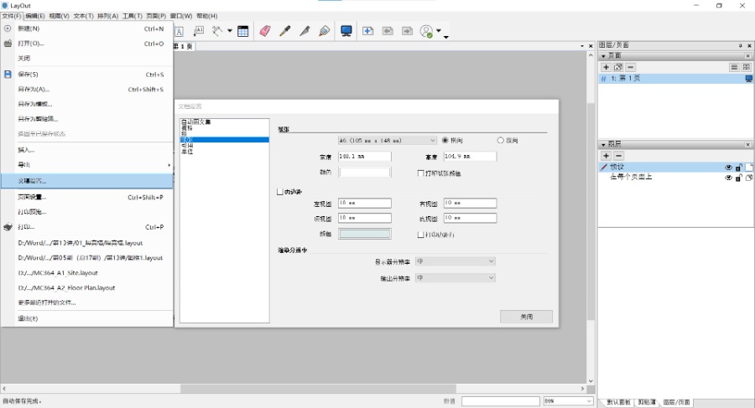Open display resolution dropdown
The height and width of the screenshot is (408, 755).
455,261
